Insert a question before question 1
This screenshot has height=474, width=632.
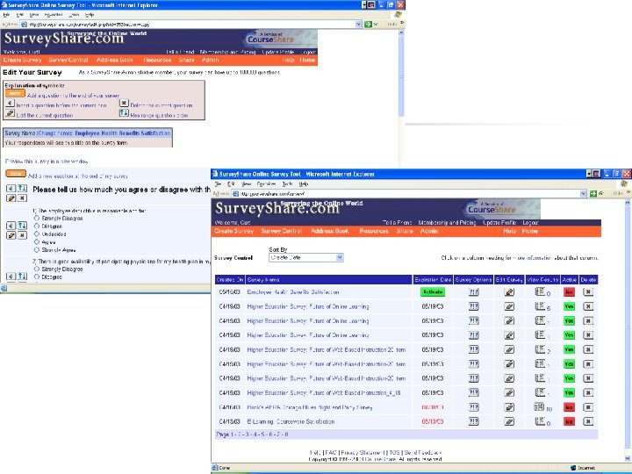pyautogui.click(x=11, y=226)
